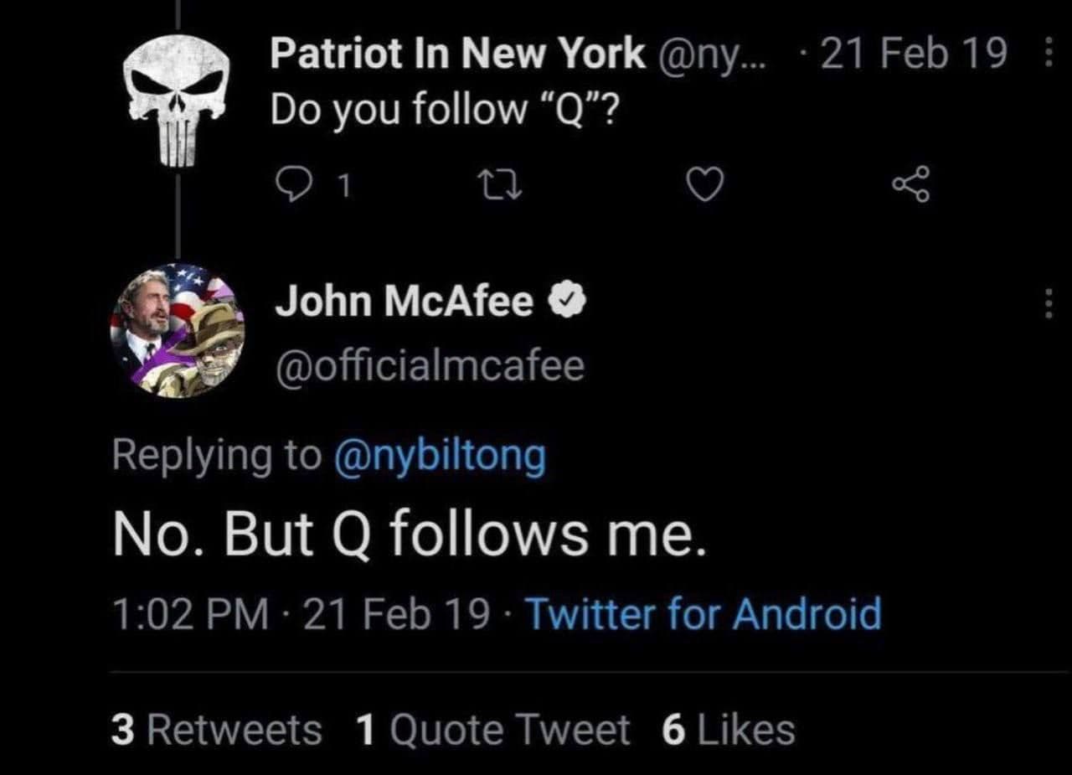Open three-dot menu on John McAfee's tweet

pyautogui.click(x=1048, y=302)
